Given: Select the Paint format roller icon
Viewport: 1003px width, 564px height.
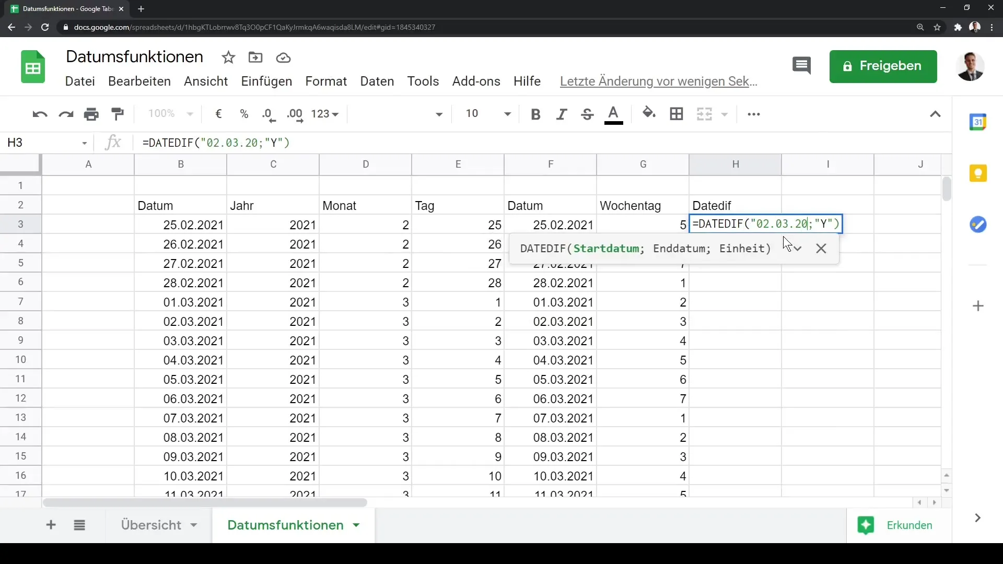Looking at the screenshot, I should click(118, 114).
